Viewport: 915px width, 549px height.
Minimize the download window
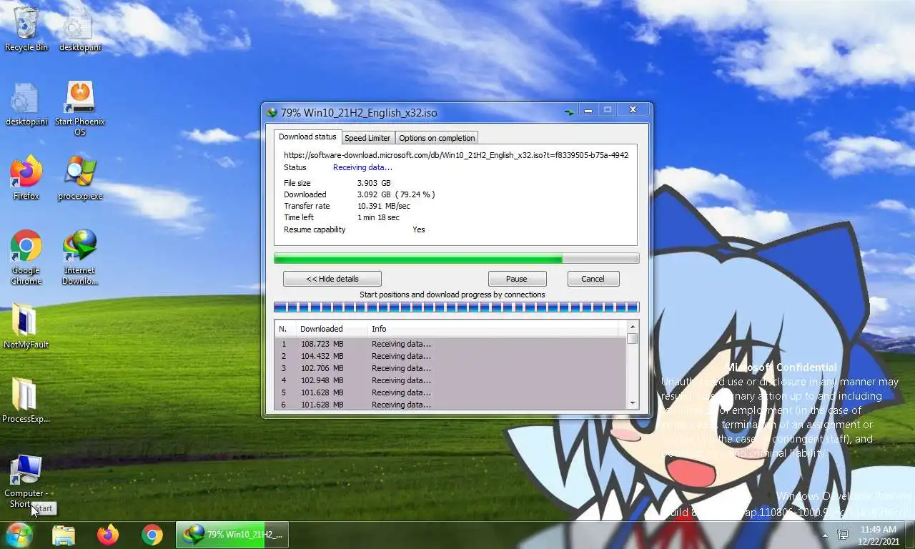588,110
